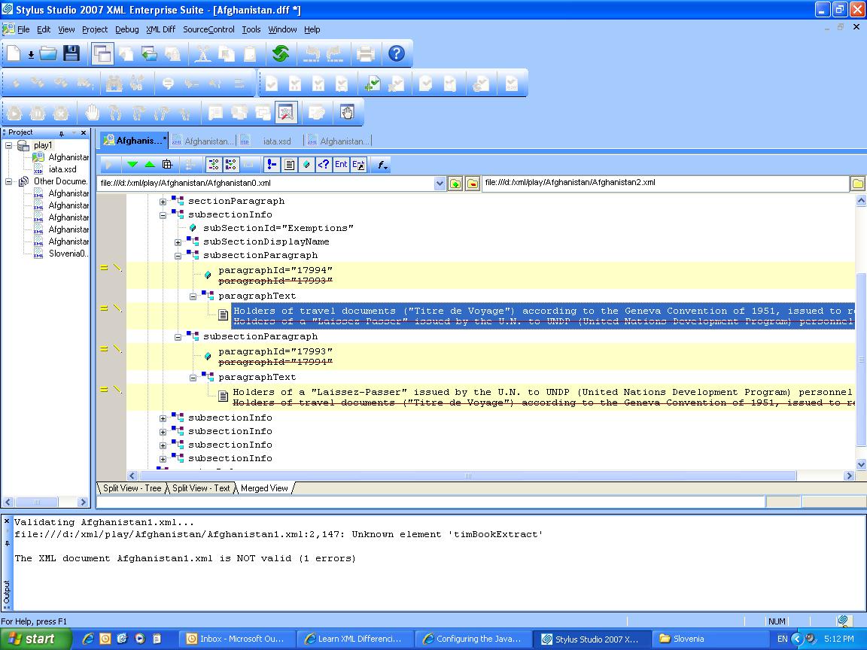
Task: Open the SourceControl menu
Action: pos(208,29)
